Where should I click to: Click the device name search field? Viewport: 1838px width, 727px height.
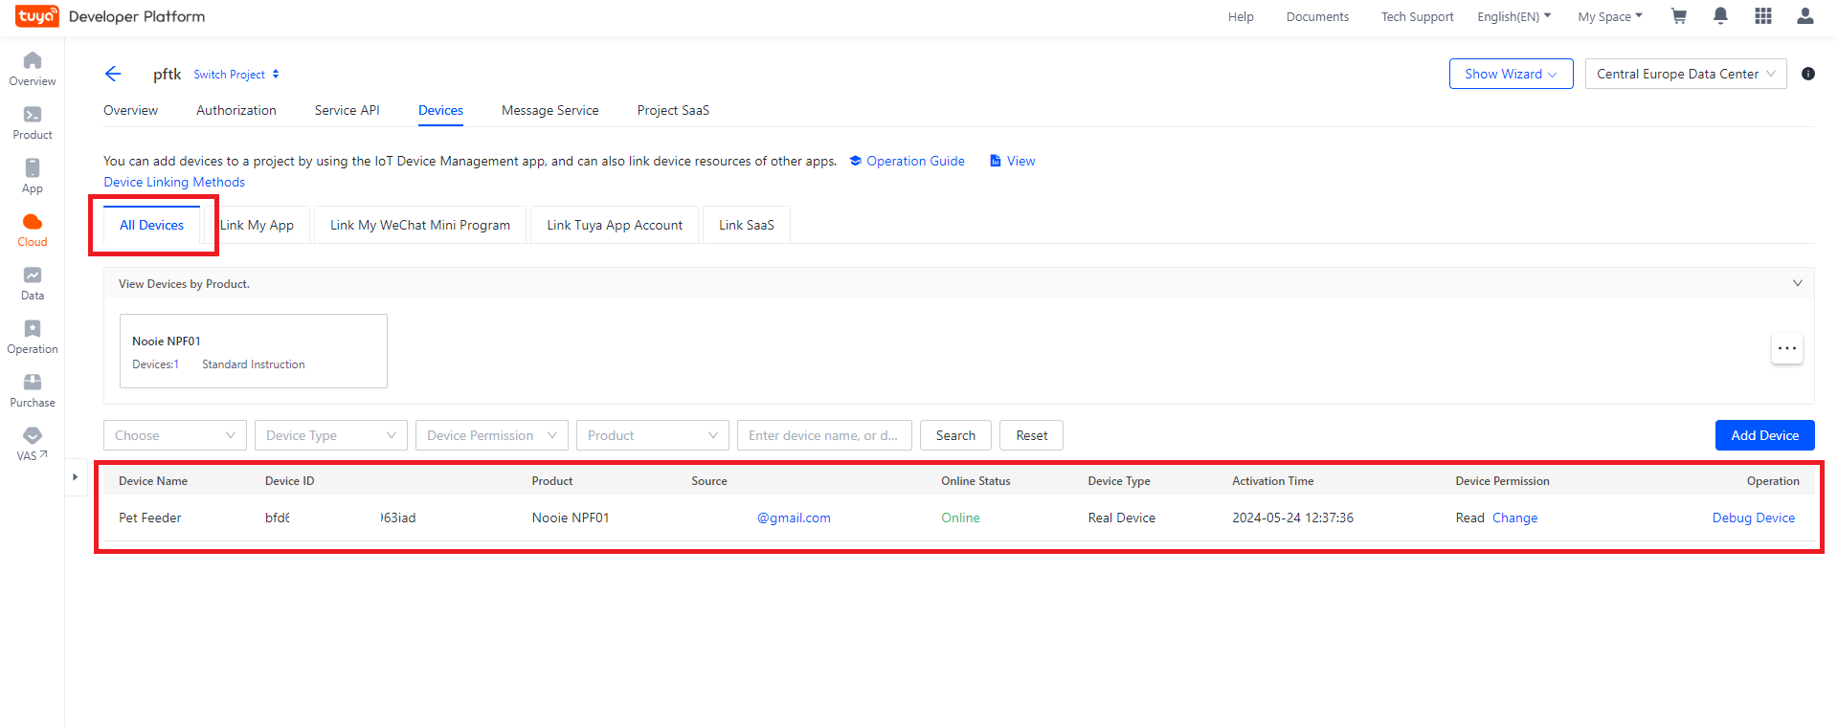click(x=823, y=435)
